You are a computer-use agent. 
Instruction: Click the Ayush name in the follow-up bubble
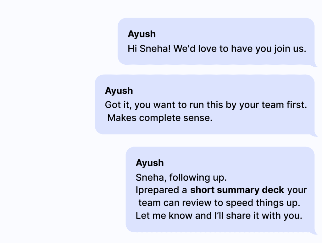(x=150, y=163)
